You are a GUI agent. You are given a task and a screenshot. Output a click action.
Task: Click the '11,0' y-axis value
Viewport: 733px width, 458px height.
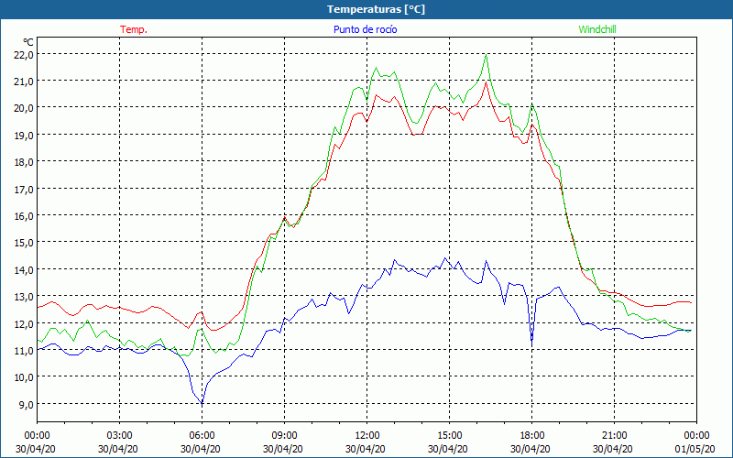(25, 351)
